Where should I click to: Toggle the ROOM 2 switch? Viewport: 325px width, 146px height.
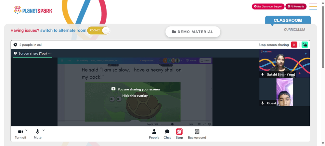click(x=98, y=30)
